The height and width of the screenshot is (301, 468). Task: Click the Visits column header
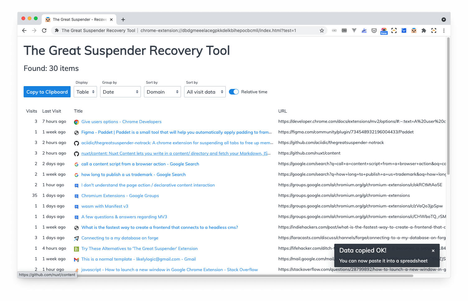tap(31, 111)
